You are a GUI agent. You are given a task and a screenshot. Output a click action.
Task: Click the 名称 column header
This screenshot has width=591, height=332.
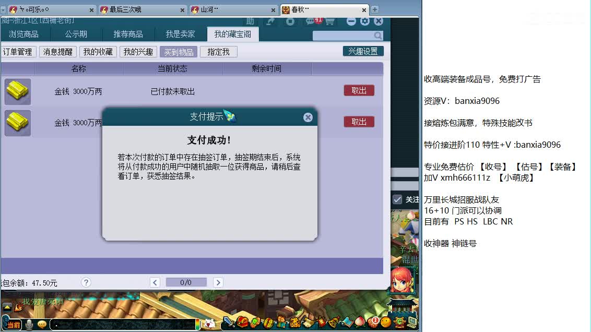[x=79, y=68]
